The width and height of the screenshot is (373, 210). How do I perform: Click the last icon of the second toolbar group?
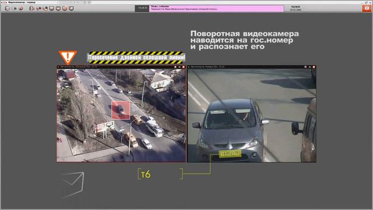click(x=71, y=8)
